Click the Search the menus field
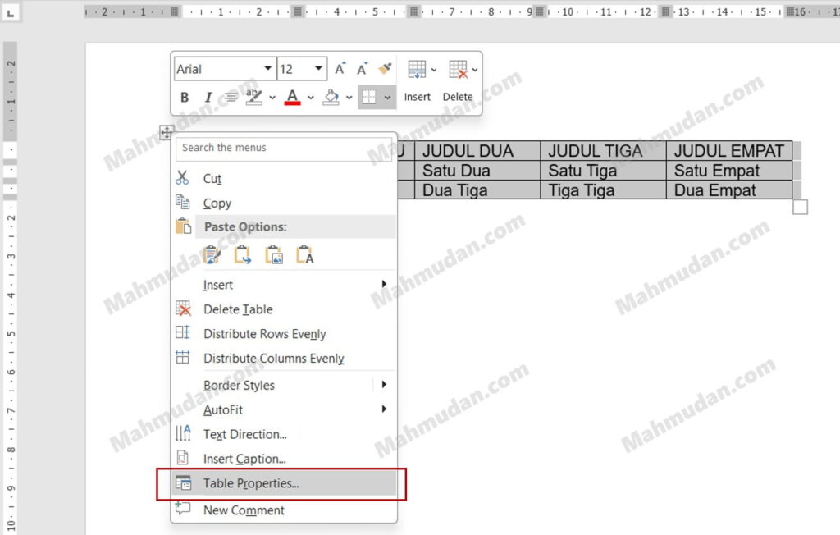The width and height of the screenshot is (840, 535). [285, 148]
